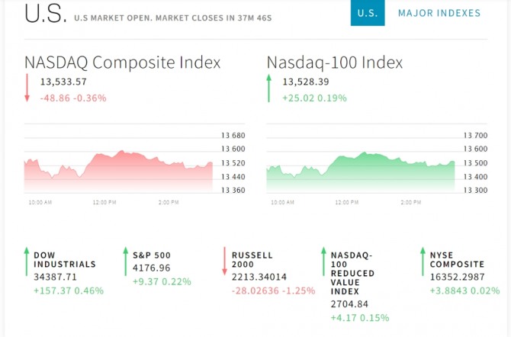This screenshot has height=337, width=511.
Task: Click the green up arrow next to NYSE Composite
Action: 423,262
